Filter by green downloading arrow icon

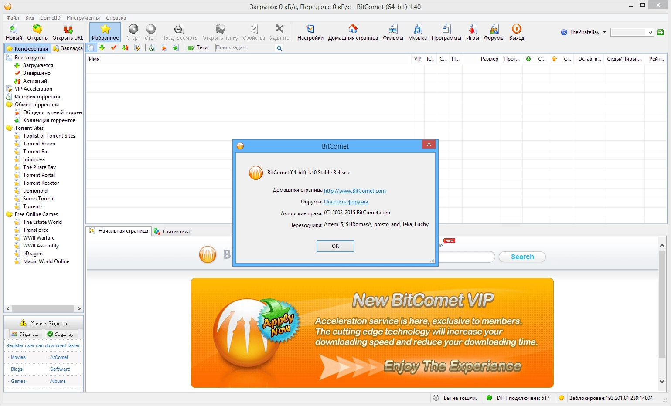(102, 47)
